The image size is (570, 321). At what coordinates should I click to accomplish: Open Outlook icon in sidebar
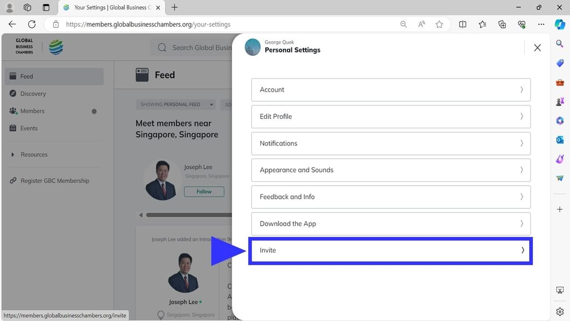(x=560, y=140)
